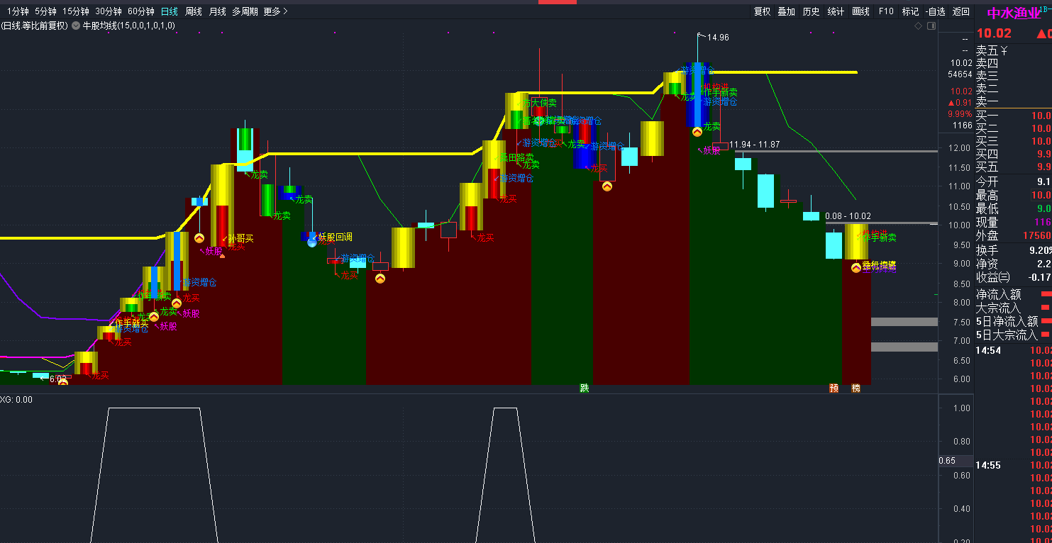
Task: Click orange arrow marker left of 龙卖 at peak
Action: click(x=697, y=131)
